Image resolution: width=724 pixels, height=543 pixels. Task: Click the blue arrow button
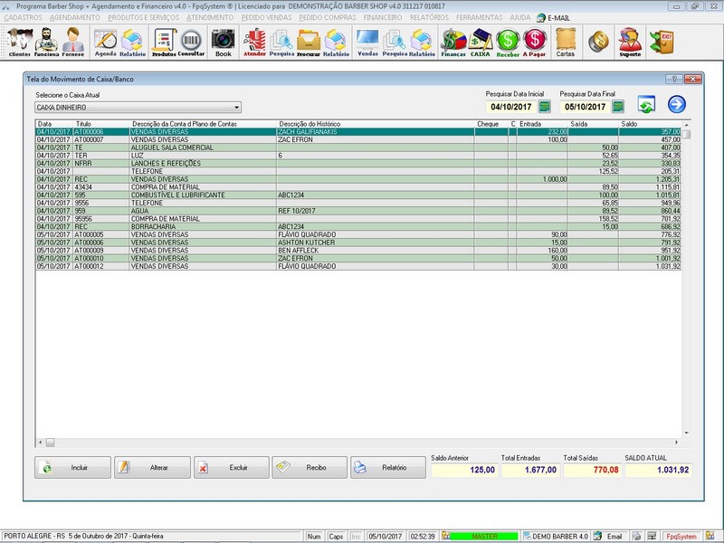point(677,105)
